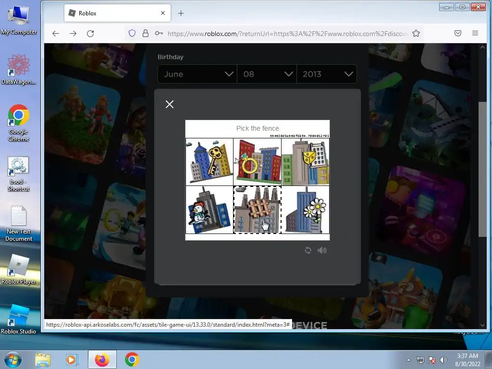Screen dimensions: 492x369
Task: Click the saved password key icon
Action: pos(159,33)
